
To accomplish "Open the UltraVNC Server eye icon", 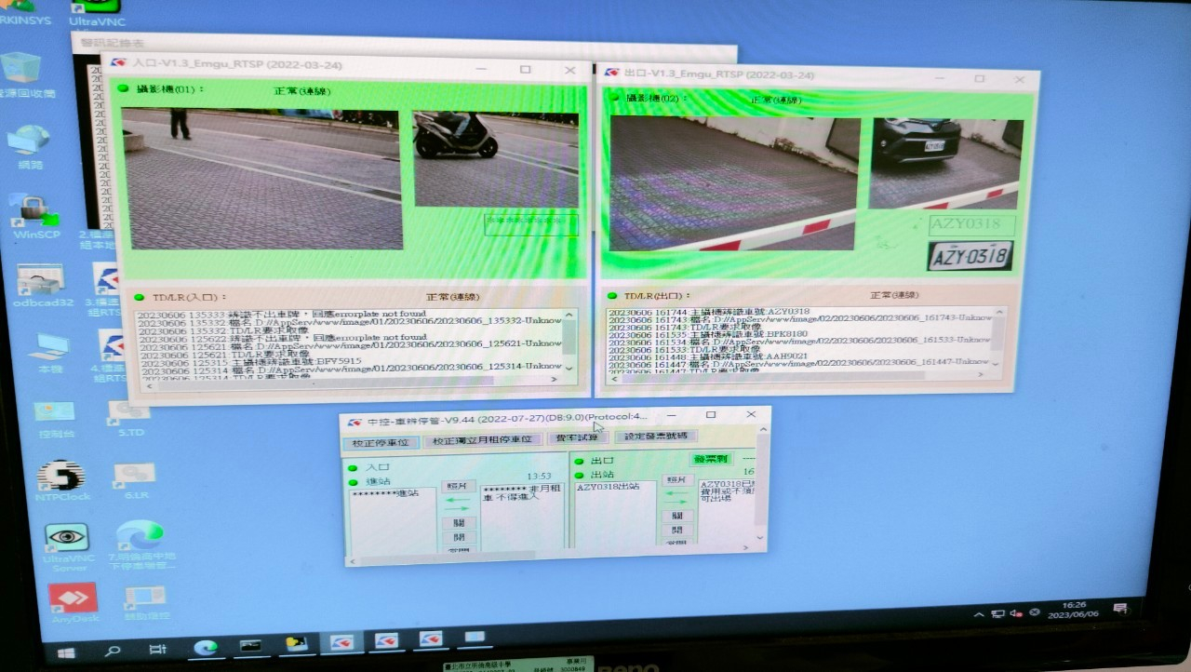I will click(x=66, y=538).
